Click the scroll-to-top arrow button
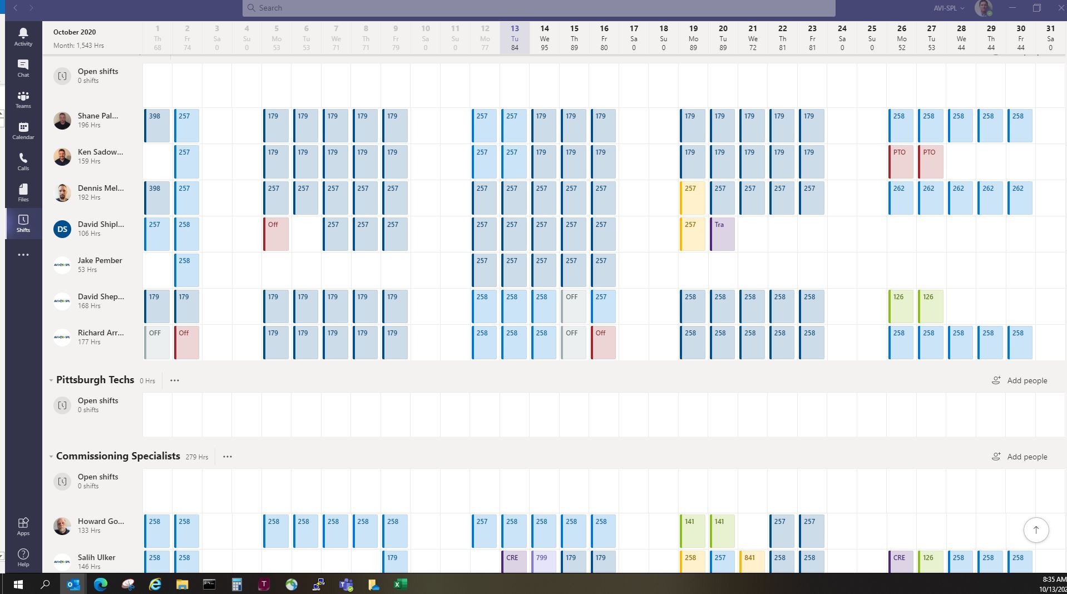Viewport: 1067px width, 594px height. tap(1036, 530)
